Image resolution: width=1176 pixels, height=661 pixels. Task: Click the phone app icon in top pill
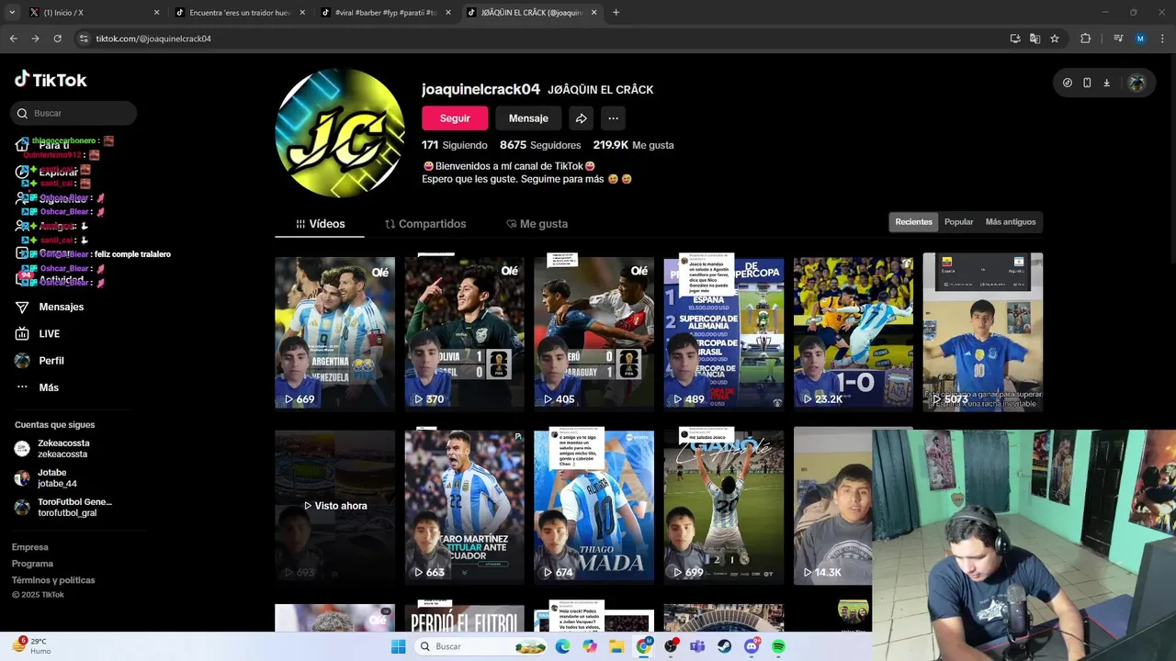point(1087,83)
